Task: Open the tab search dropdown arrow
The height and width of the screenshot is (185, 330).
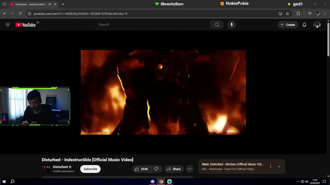Action: pyautogui.click(x=4, y=4)
